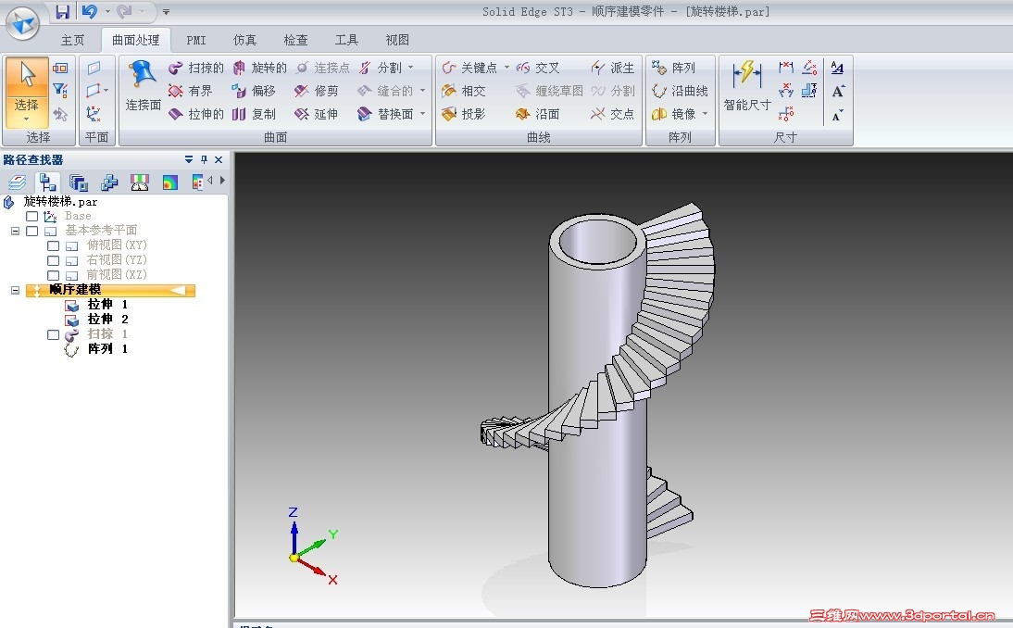The image size is (1013, 628).
Task: Select the 延伸 extend surface tool
Action: tap(316, 114)
